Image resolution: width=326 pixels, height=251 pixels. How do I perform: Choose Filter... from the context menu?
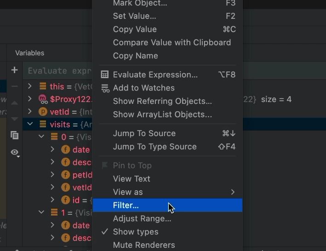126,205
